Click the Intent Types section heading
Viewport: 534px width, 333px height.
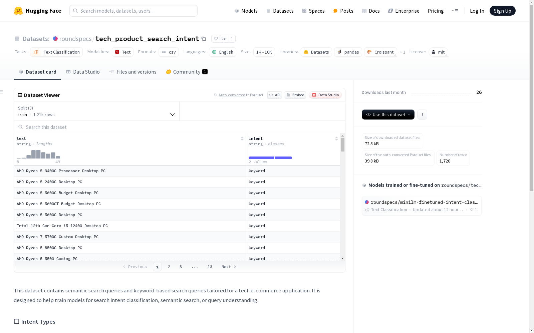tap(35, 322)
